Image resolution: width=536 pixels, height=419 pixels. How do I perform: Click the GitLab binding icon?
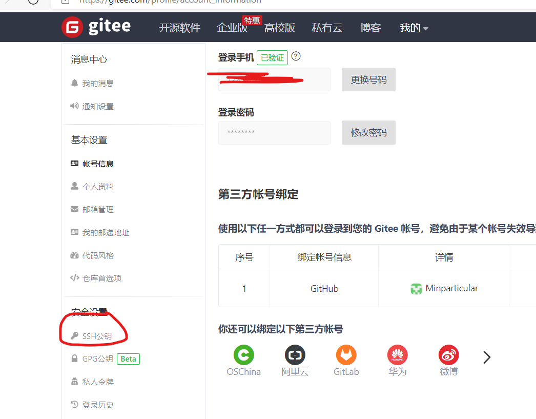click(x=346, y=354)
